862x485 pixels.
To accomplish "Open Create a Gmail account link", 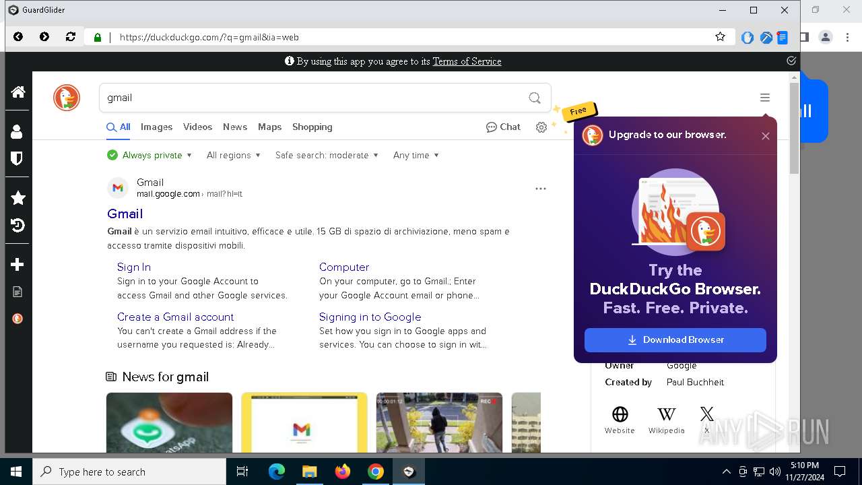I will (175, 317).
